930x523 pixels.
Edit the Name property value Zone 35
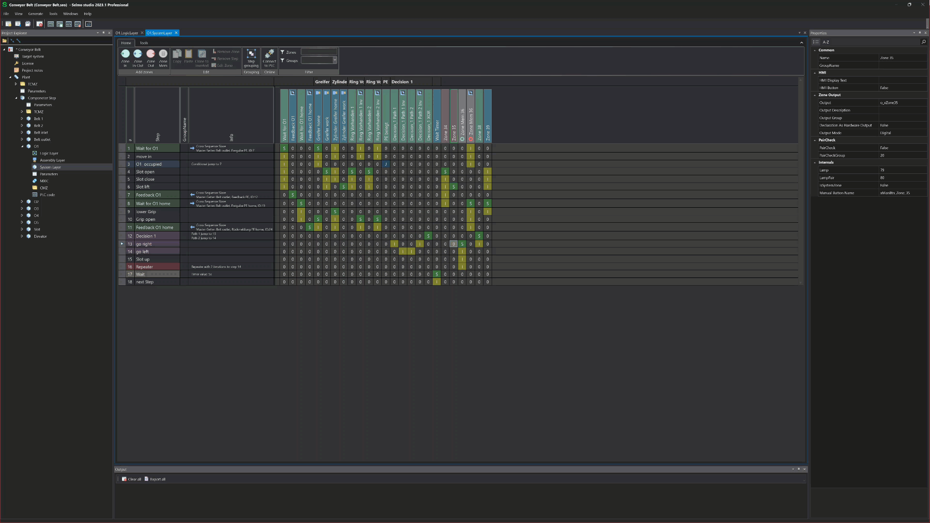[902, 58]
